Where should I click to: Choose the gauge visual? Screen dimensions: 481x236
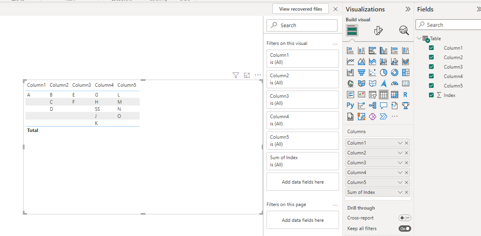[x=395, y=84]
